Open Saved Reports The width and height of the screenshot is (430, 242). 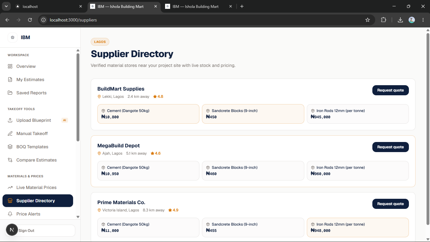pos(38,93)
